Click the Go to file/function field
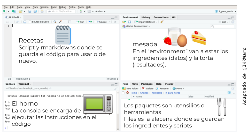This screenshot has height=139, width=248. tap(61, 11)
